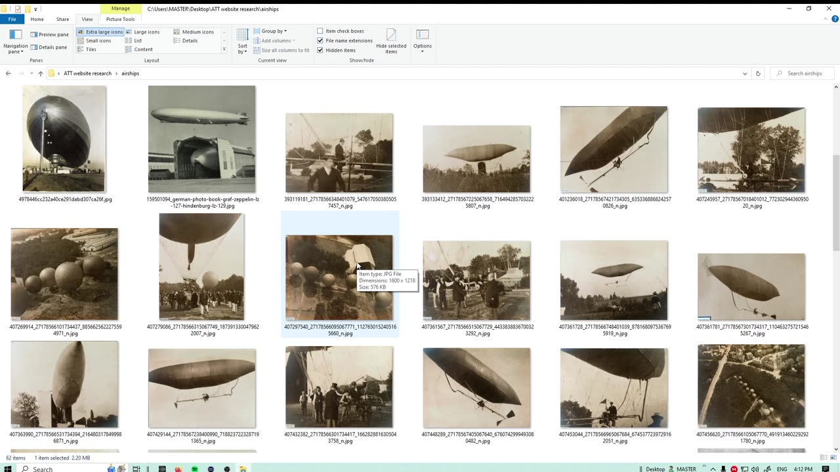This screenshot has width=840, height=472.
Task: Select thumbnail starting with 407429144
Action: (x=202, y=388)
